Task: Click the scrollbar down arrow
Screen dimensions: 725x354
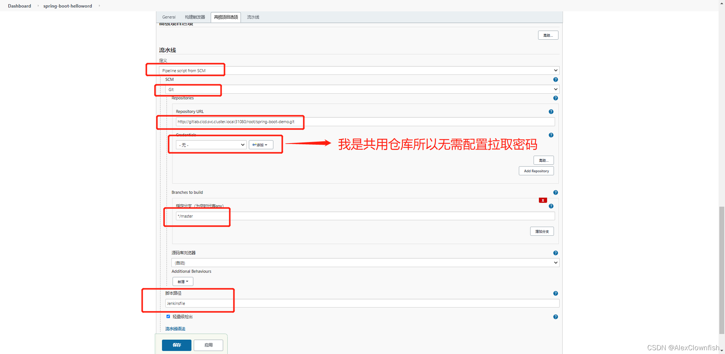Action: coord(722,351)
